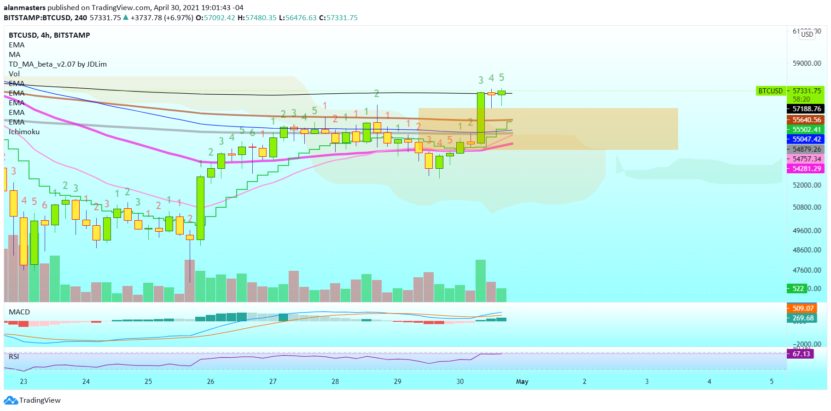This screenshot has width=831, height=411.
Task: Select the date axis label 28
Action: pos(335,381)
